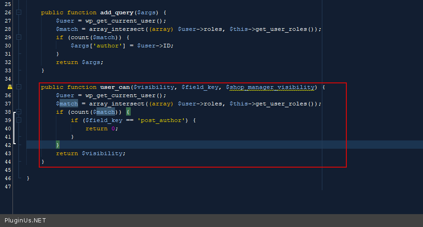This screenshot has height=227, width=423.
Task: Click the highlighted $match variable on line 37
Action: click(68, 104)
